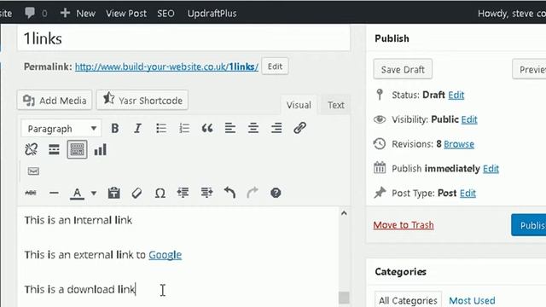Redo the last undone edit
Screen dimensions: 546x307
(x=253, y=193)
